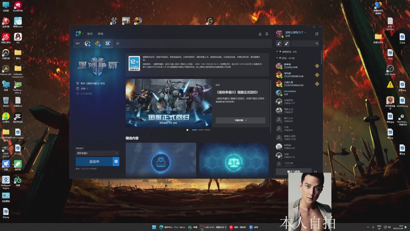Open the Shop (商城) tab
The height and width of the screenshot is (231, 410).
(100, 34)
